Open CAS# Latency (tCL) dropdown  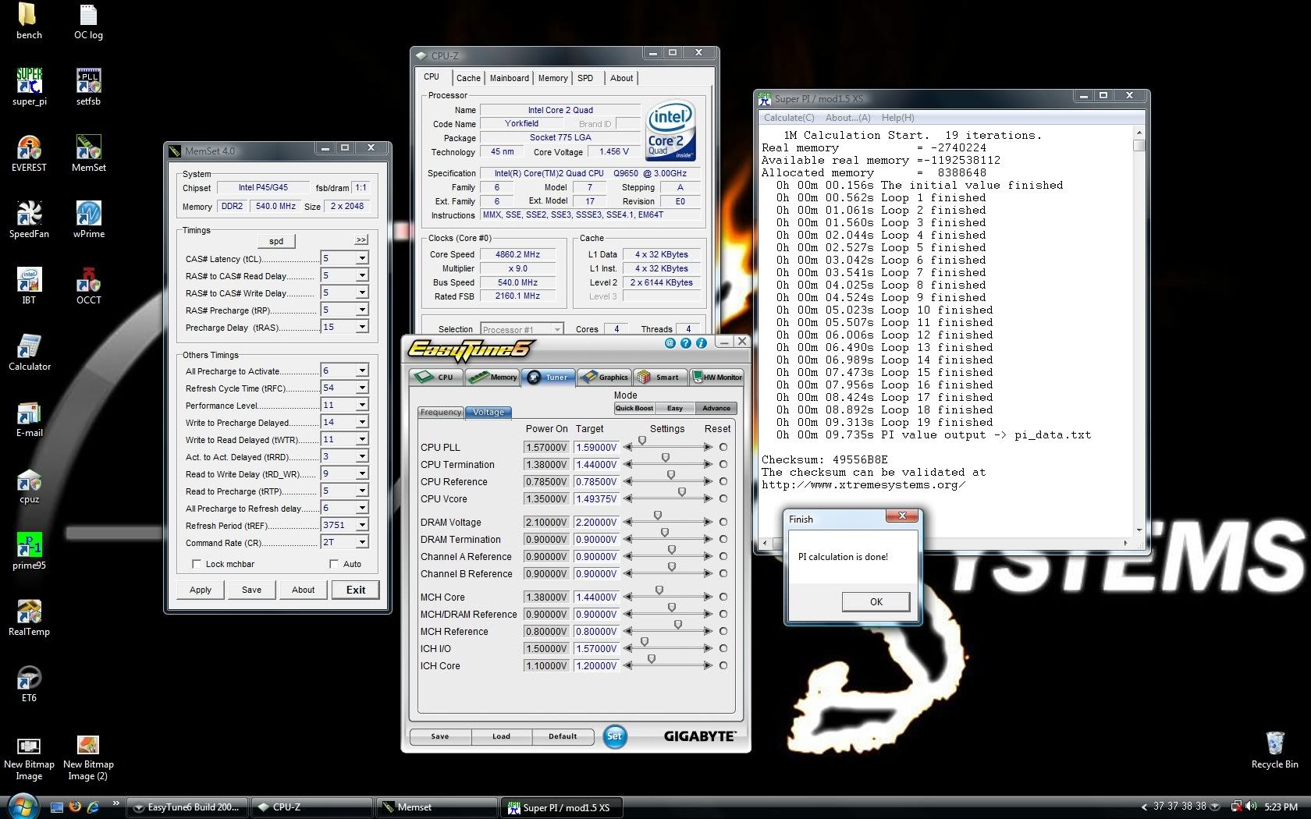(362, 258)
